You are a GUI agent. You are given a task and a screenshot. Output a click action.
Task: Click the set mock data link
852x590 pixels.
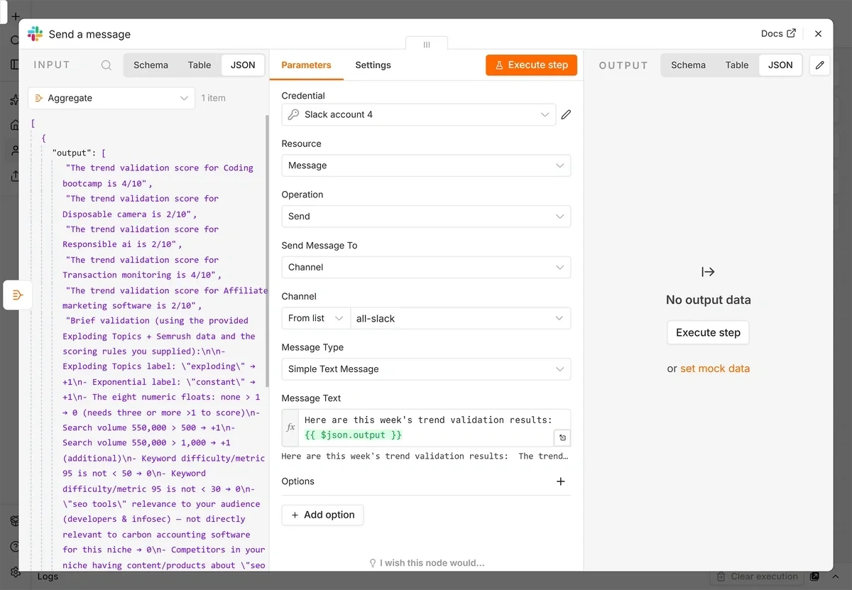pyautogui.click(x=715, y=368)
